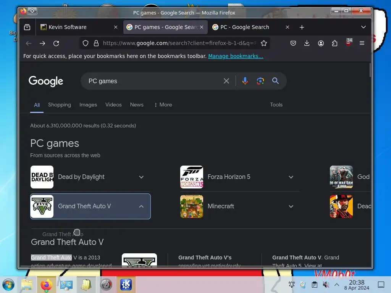Click the tracking protection shield icon

click(86, 43)
